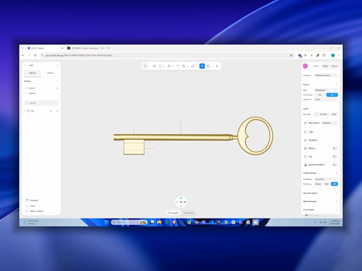Set Snapping to Off
The height and width of the screenshot is (271, 362).
[334, 184]
